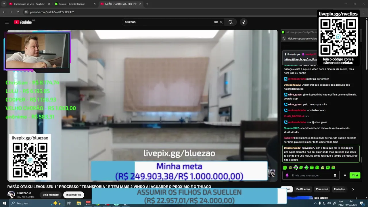Select the youtube.com address bar URL
The image size is (368, 207).
click(52, 12)
